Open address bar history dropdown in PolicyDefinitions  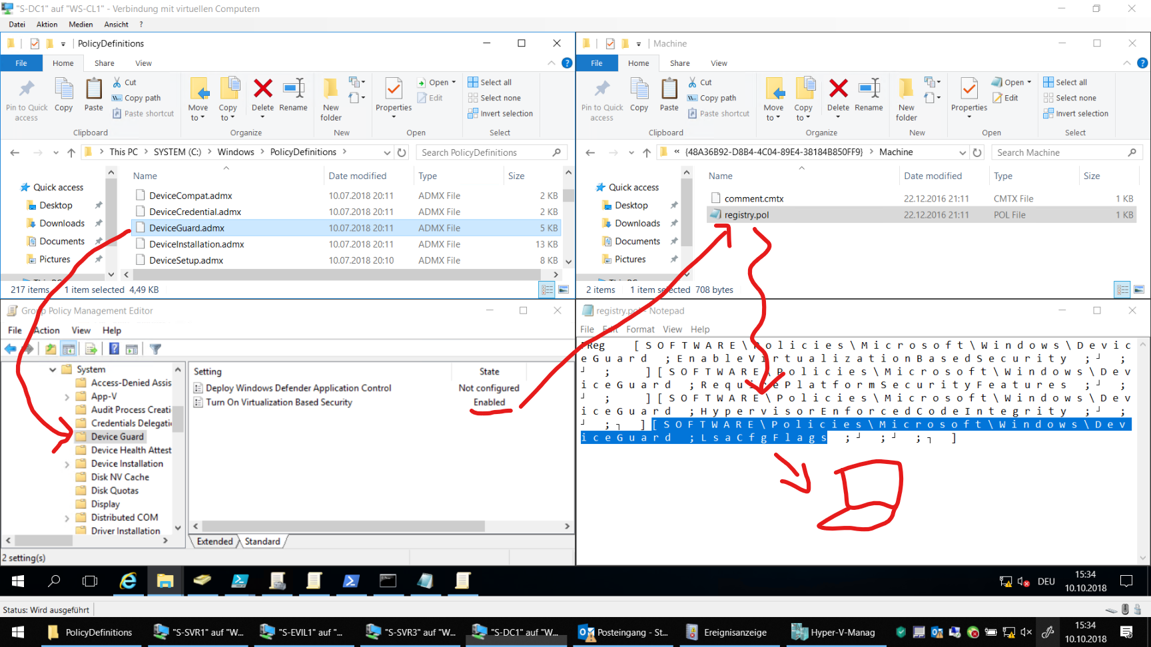[x=387, y=152]
